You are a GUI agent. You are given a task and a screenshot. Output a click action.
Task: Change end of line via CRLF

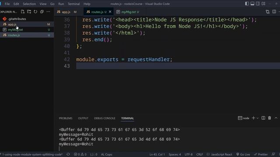tap(199, 154)
